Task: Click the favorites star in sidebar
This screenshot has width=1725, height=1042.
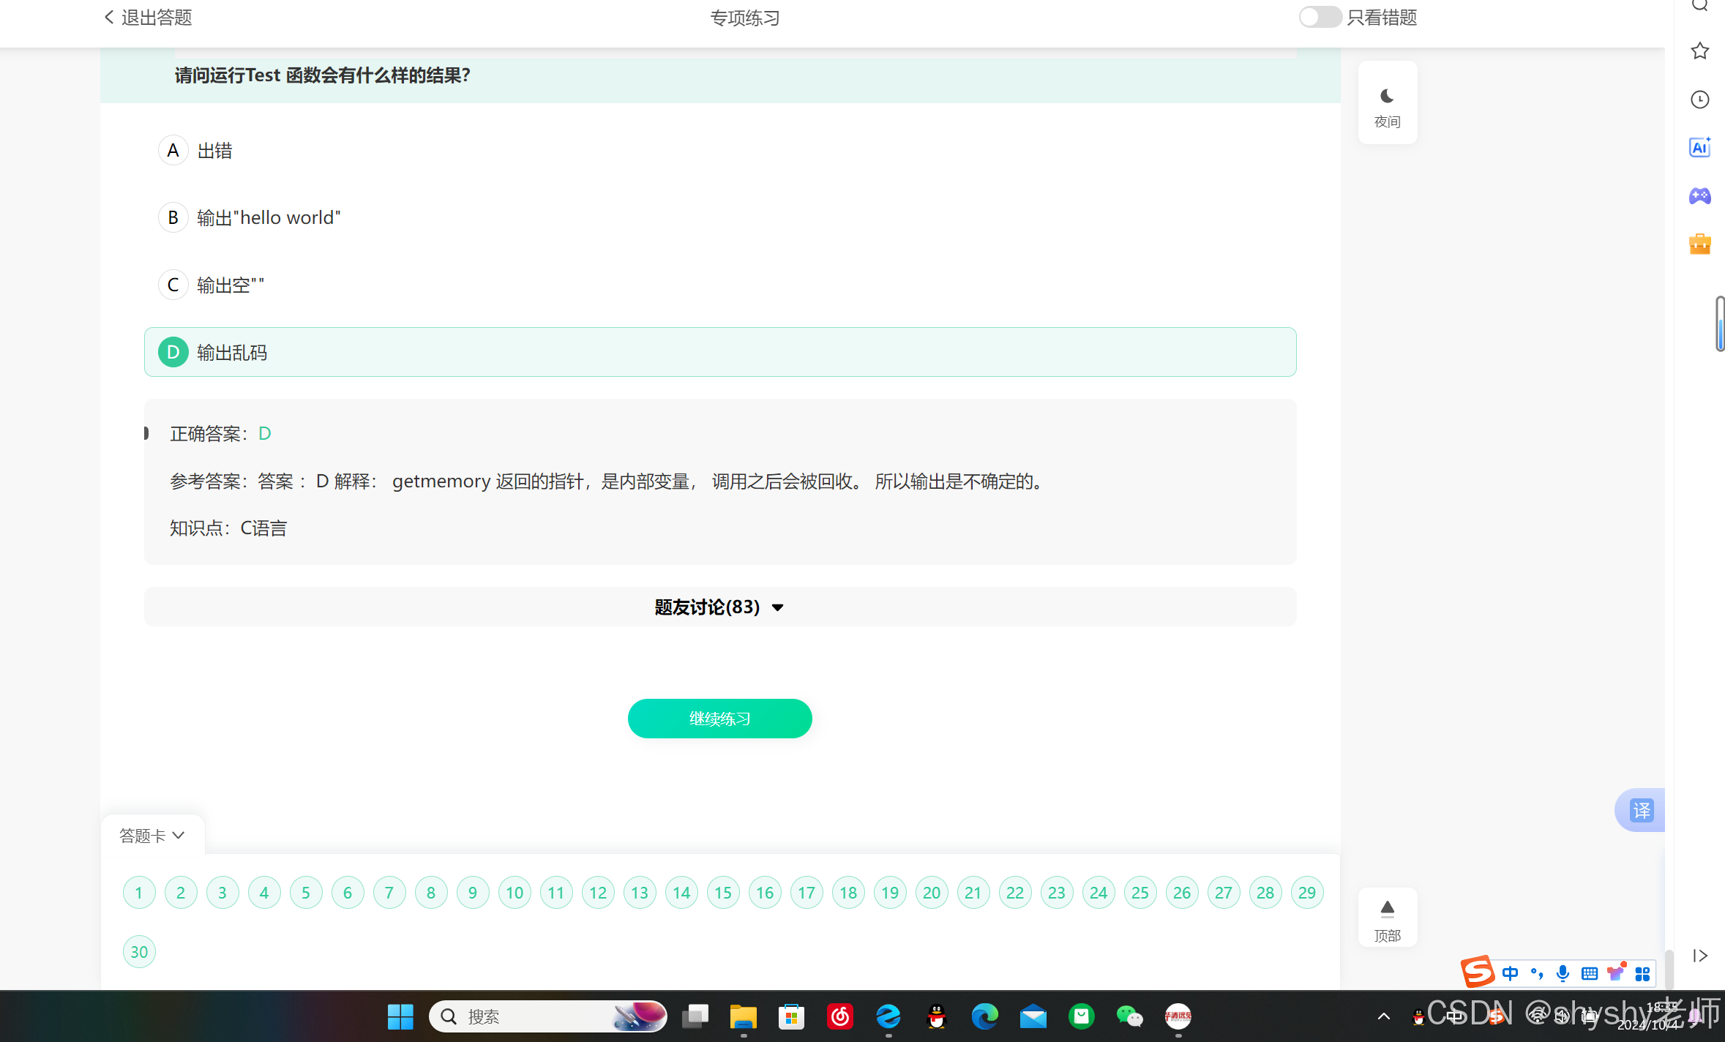Action: coord(1699,51)
